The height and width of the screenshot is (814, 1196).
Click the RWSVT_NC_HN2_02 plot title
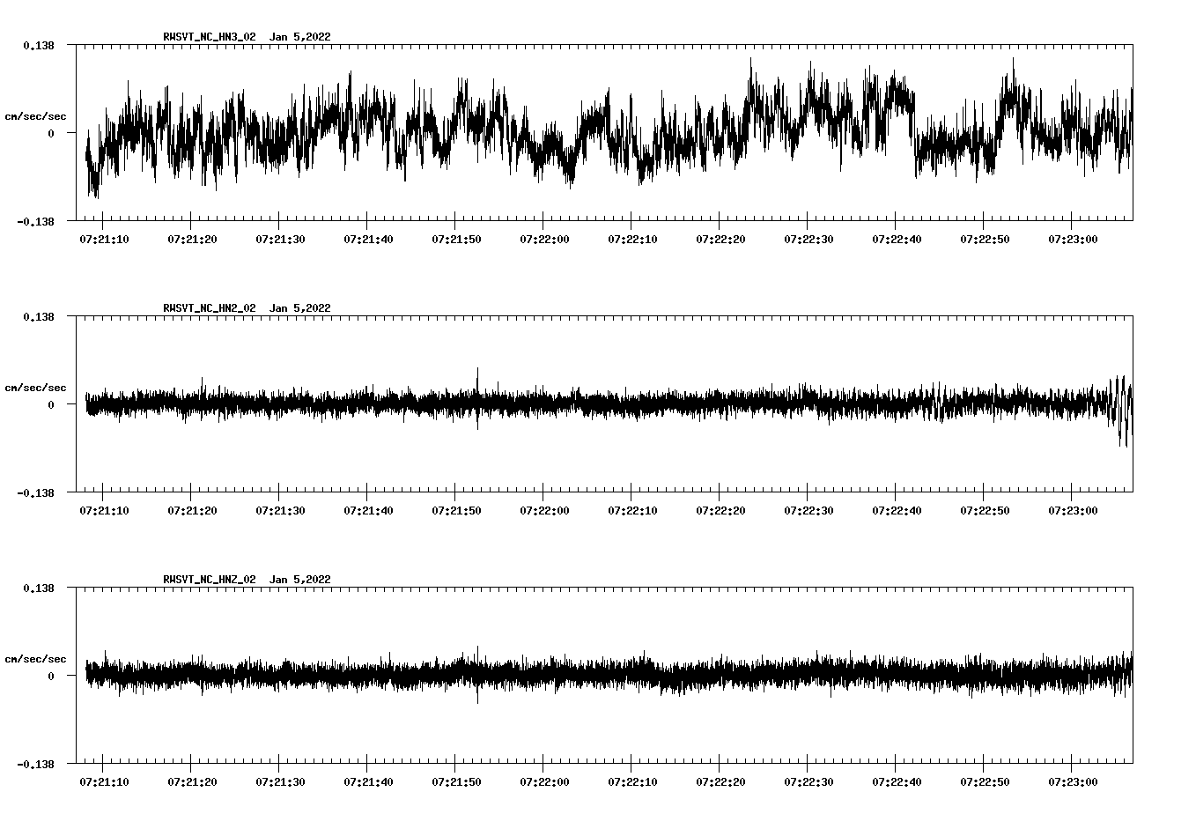247,308
